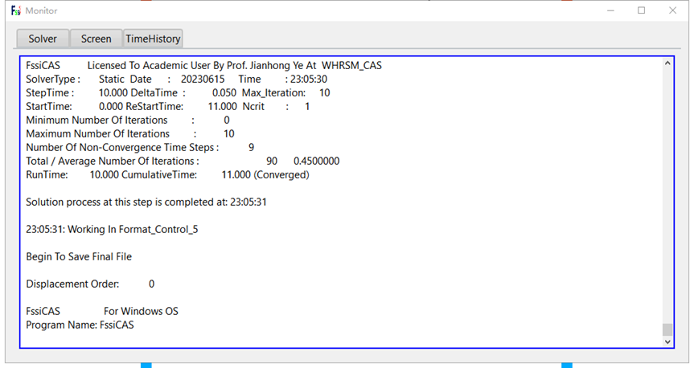Click 'Number Of Non-Convergence Time Steps' line
The image size is (694, 368).
tap(140, 147)
